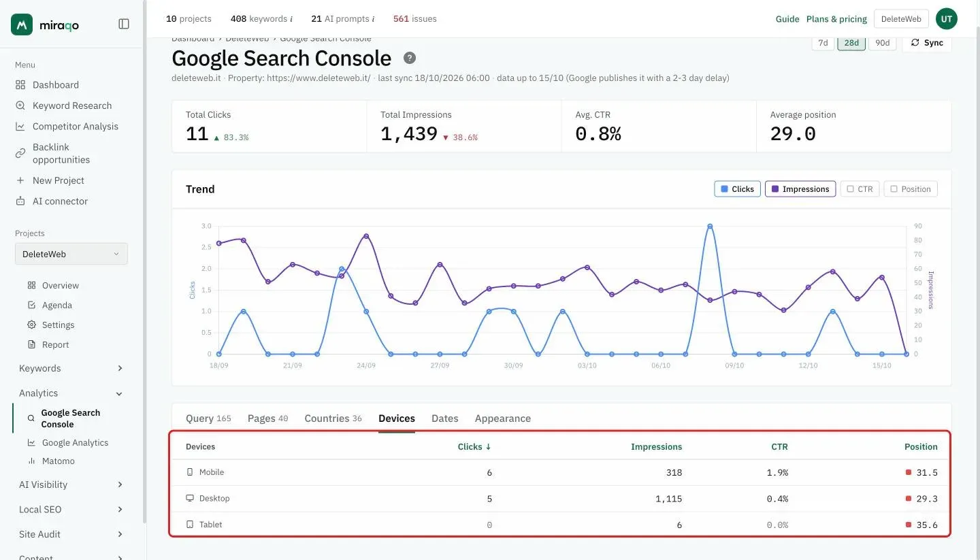This screenshot has height=560, width=980.
Task: Click the Agenda checklist icon
Action: pos(31,306)
